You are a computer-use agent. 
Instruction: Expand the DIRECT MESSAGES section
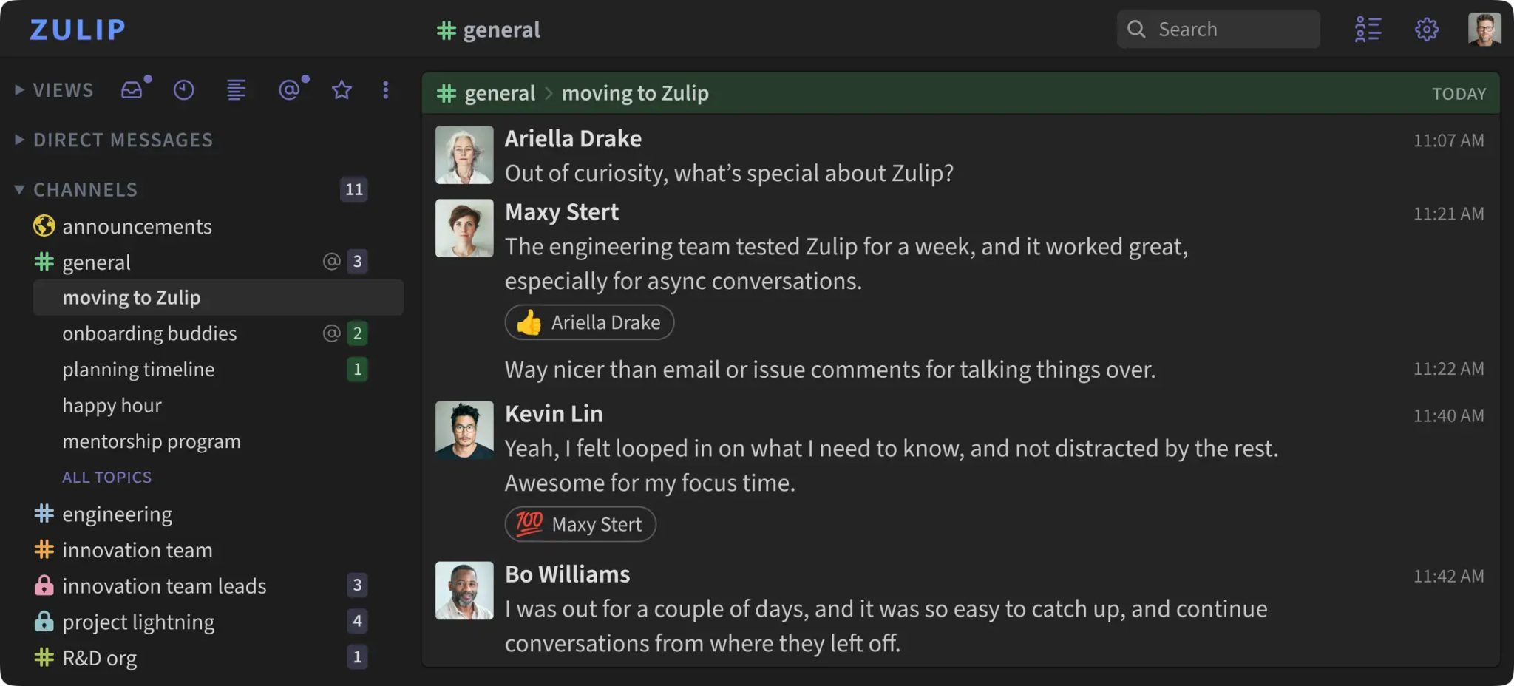tap(18, 139)
